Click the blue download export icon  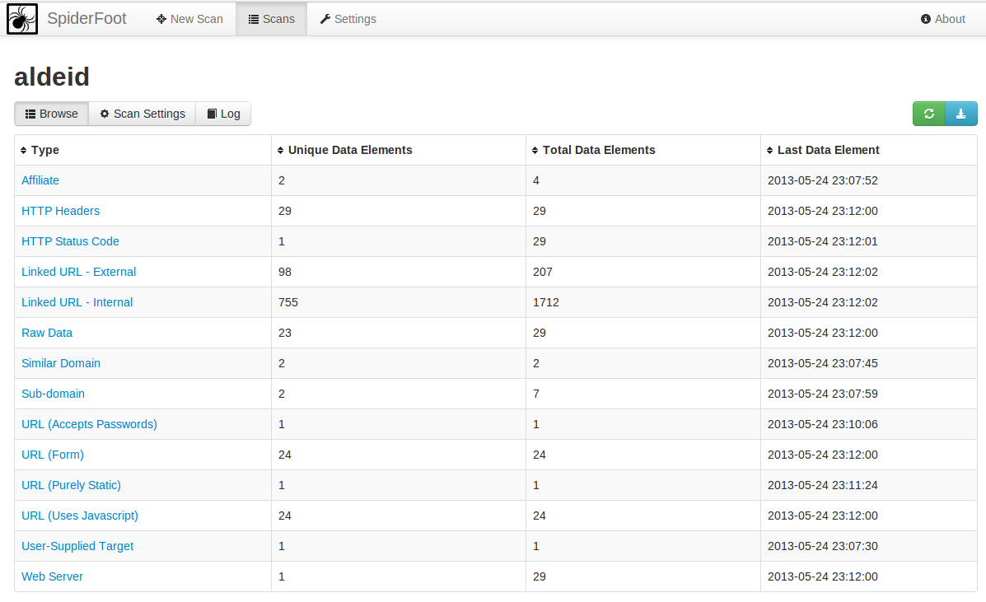click(x=960, y=114)
